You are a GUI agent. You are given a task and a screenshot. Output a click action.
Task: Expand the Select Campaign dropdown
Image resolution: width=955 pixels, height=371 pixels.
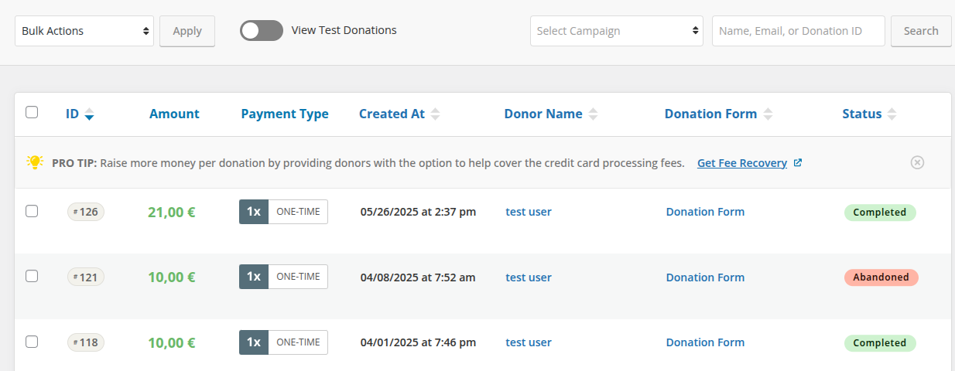[616, 31]
